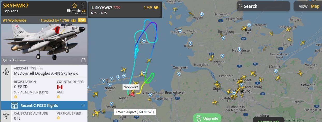The width and height of the screenshot is (322, 122).
Task: Open the VIEW Map selector
Action: point(308,6)
